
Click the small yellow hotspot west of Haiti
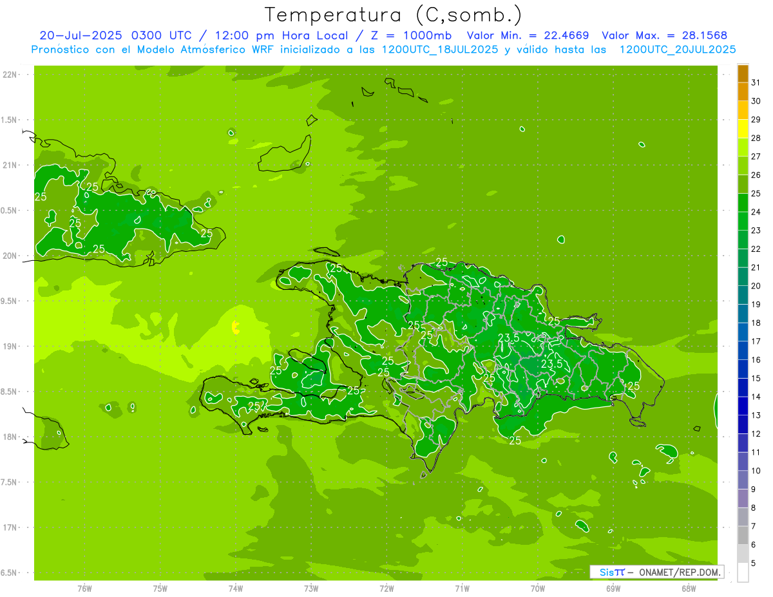pos(236,328)
